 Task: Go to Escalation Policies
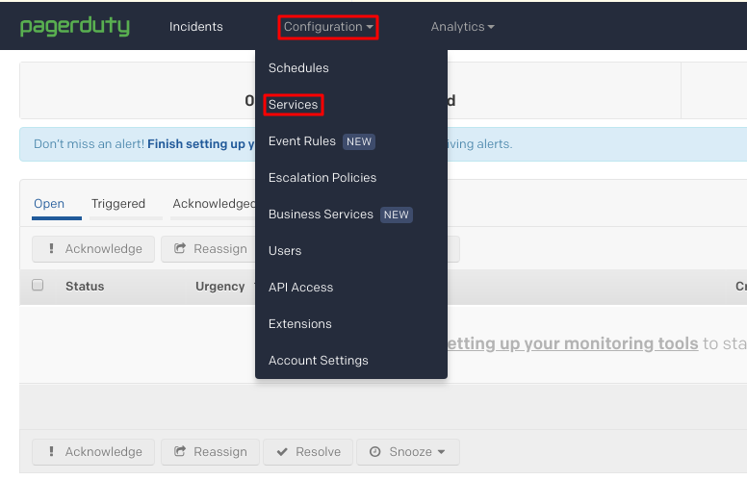point(322,178)
